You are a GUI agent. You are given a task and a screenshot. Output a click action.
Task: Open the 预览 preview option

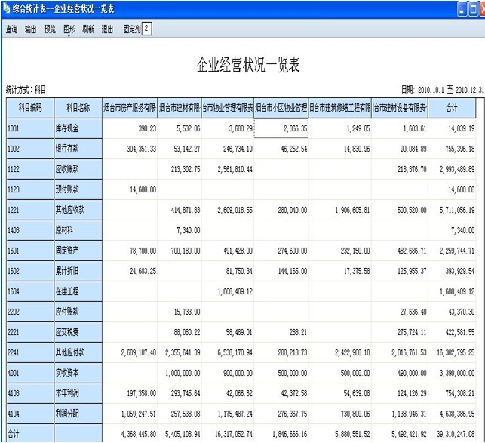(x=50, y=29)
